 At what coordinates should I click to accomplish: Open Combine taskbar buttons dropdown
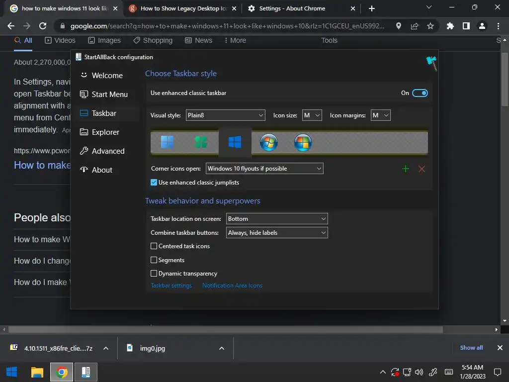coord(277,233)
